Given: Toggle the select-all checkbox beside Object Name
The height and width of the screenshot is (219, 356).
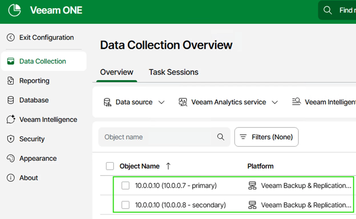Looking at the screenshot, I should click(x=110, y=166).
